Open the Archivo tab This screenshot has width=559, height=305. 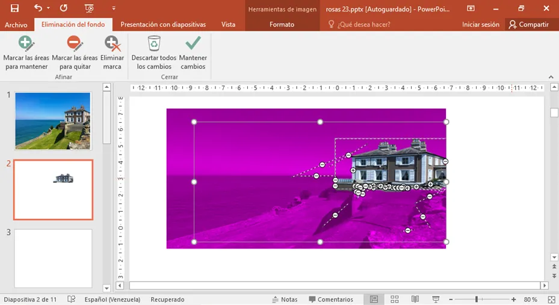[16, 25]
